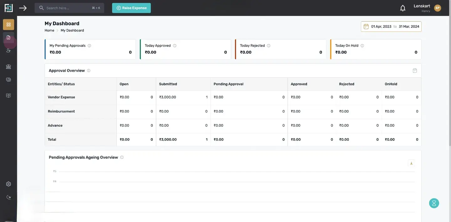Click the company logo at top left

point(8,8)
